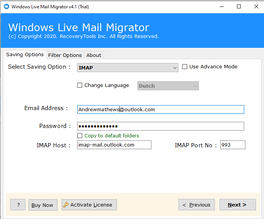264x219 pixels.
Task: Click the 'IMAP Host :' label
Action: pos(53,145)
